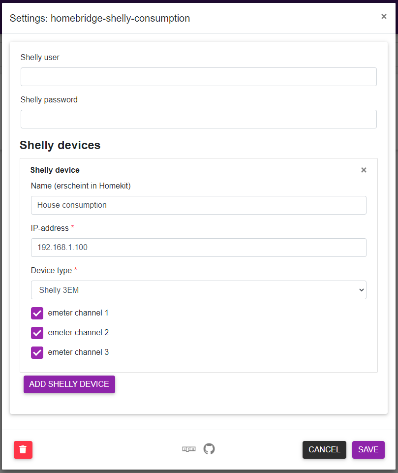
Task: Click the bold 'Shelly device' card title
Action: point(55,170)
